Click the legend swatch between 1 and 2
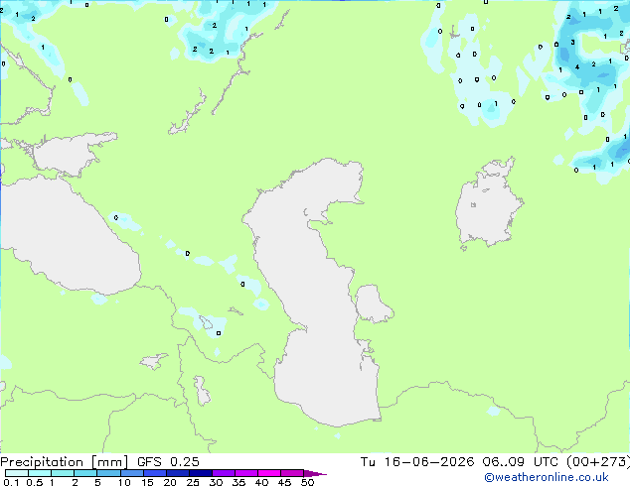Screen dimensions: 630x486 coord(63,473)
